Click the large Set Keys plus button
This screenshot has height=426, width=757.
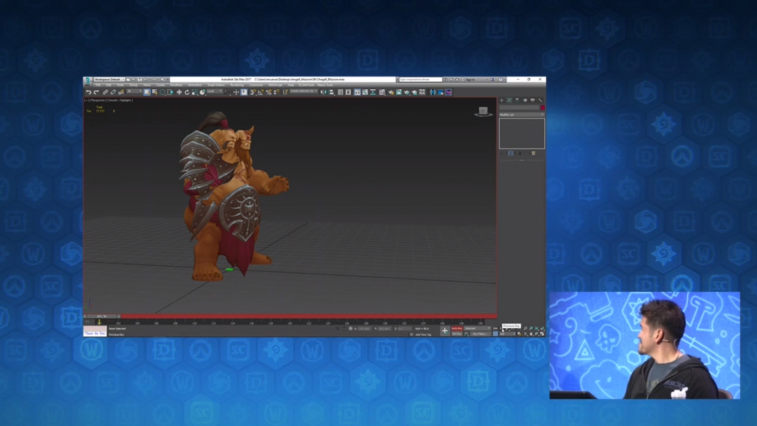coord(445,331)
